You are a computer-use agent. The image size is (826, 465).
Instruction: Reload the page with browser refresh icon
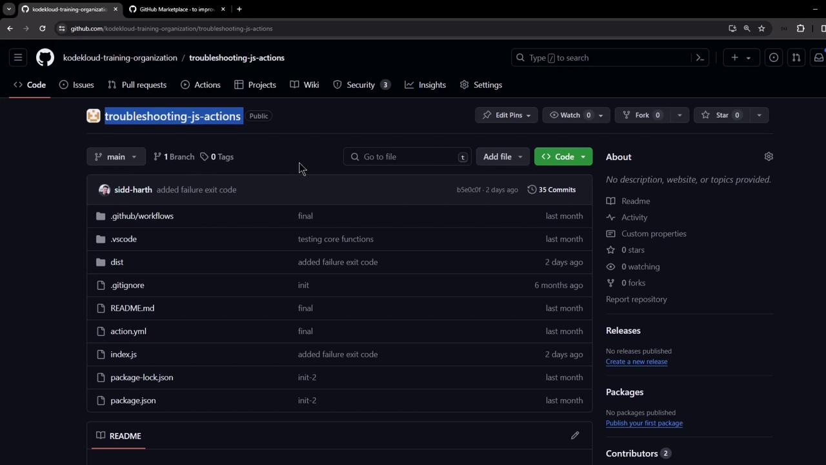pos(43,28)
